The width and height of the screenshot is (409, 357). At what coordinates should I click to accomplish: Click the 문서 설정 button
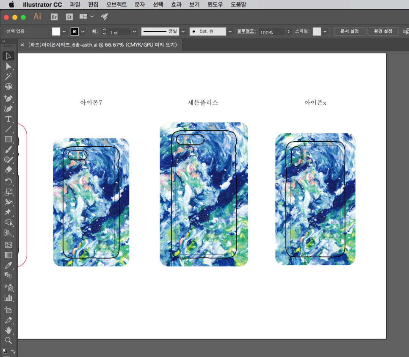(350, 31)
